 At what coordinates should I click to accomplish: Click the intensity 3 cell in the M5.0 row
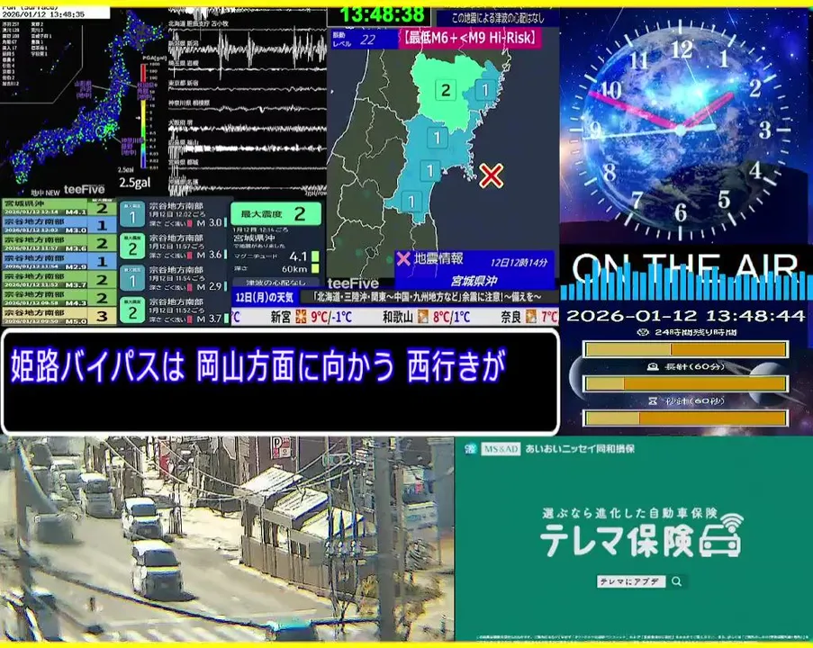coord(102,316)
